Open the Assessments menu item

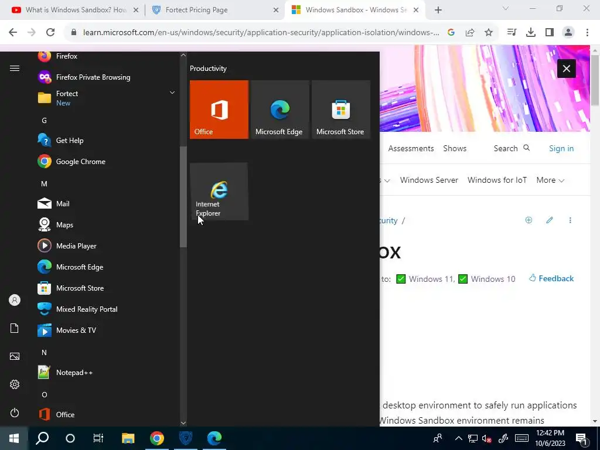pos(411,148)
